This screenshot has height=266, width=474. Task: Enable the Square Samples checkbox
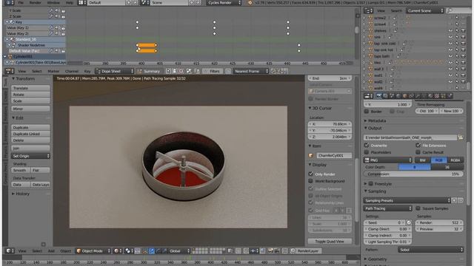click(x=418, y=208)
